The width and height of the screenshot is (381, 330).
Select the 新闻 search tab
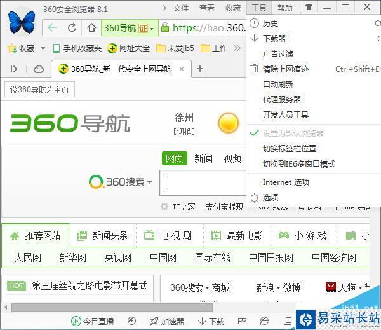(x=203, y=158)
